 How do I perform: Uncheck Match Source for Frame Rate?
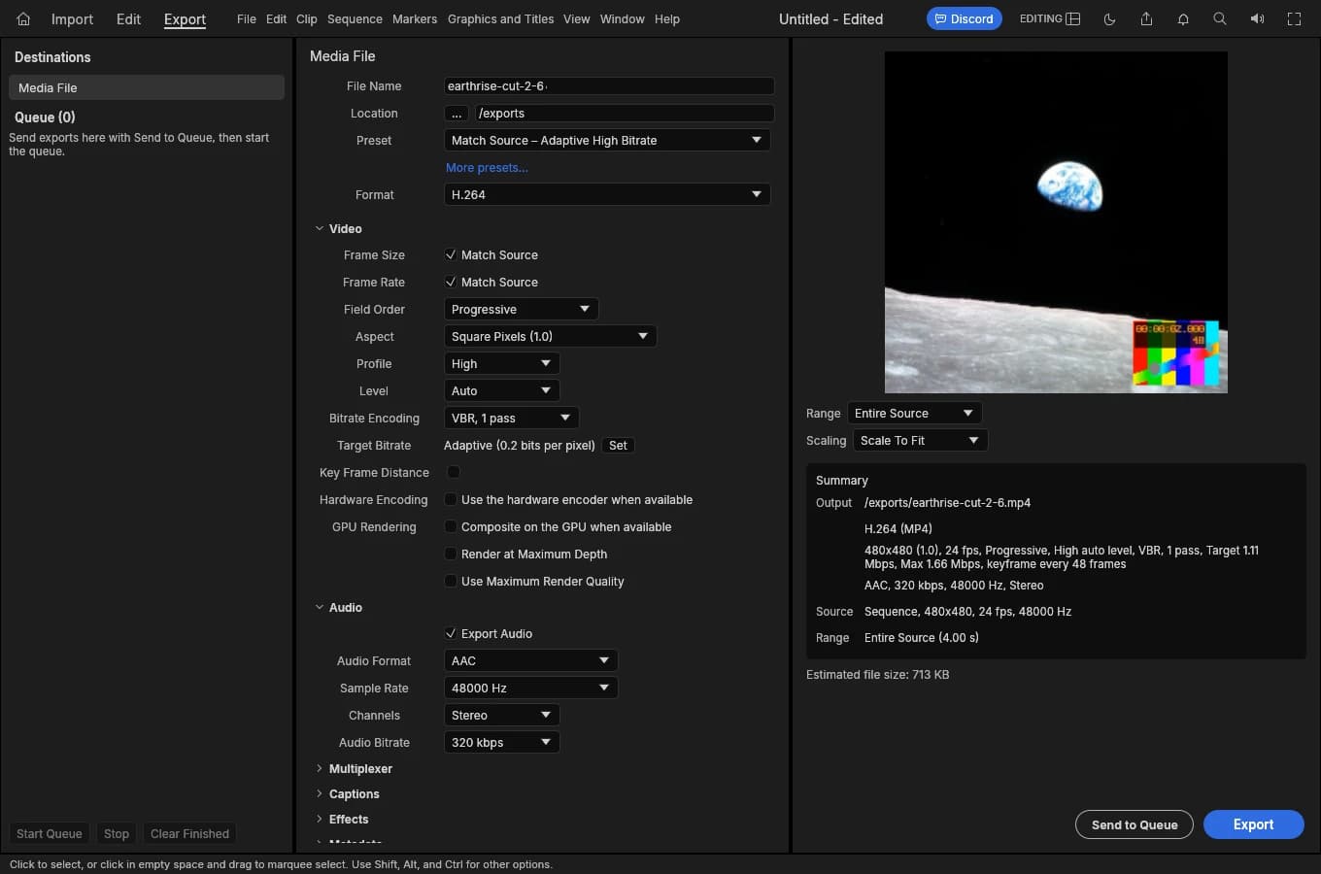451,282
